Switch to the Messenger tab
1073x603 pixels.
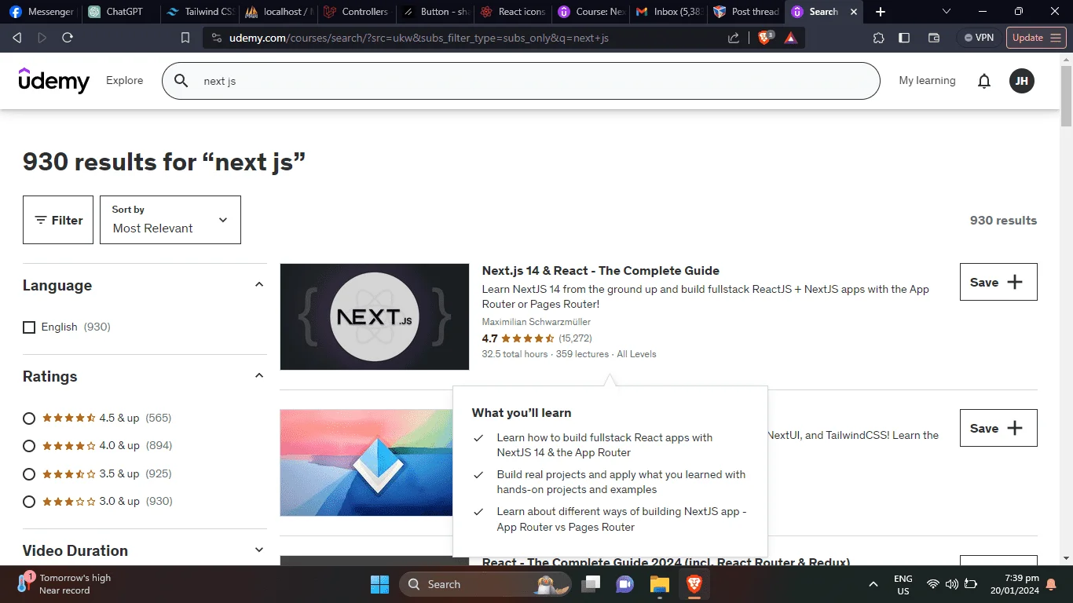coord(41,12)
